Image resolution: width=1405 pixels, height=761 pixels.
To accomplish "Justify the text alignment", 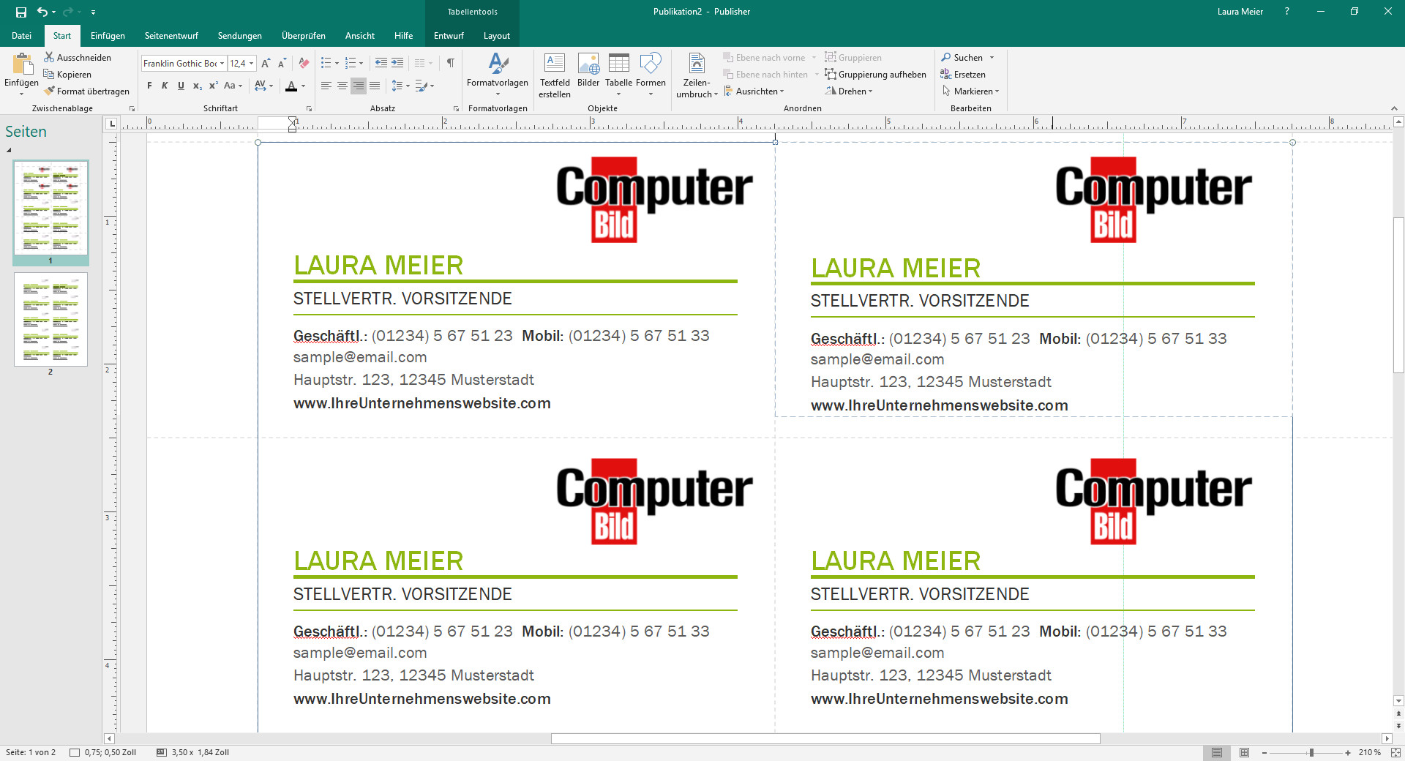I will click(375, 86).
